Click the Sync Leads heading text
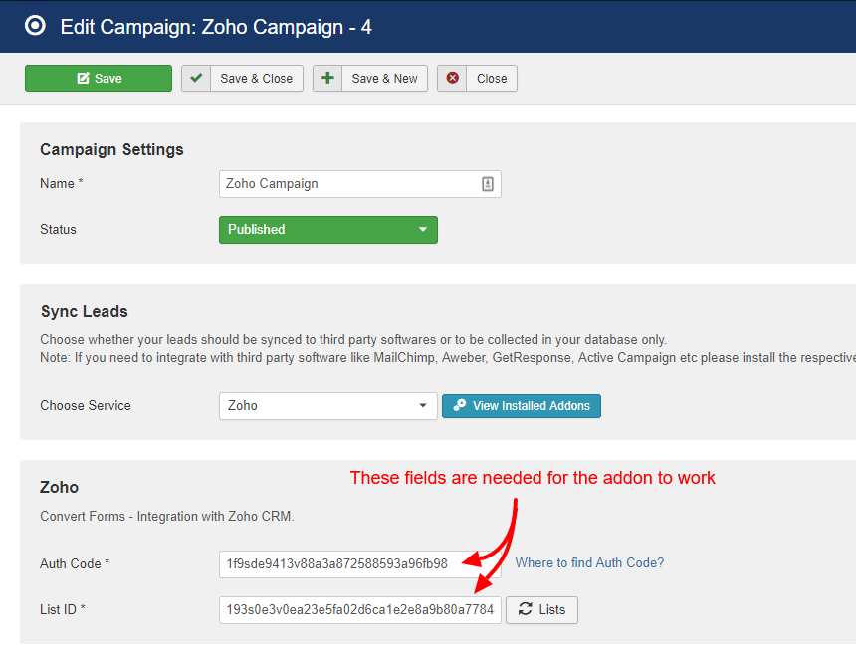 click(84, 311)
